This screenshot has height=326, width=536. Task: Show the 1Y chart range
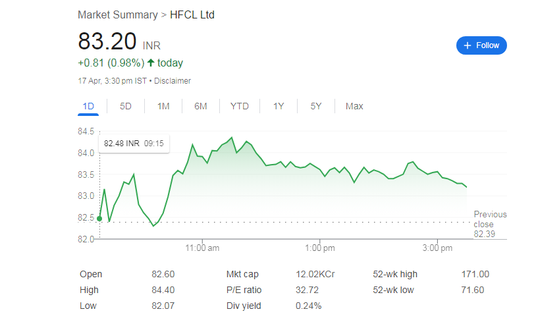point(279,106)
